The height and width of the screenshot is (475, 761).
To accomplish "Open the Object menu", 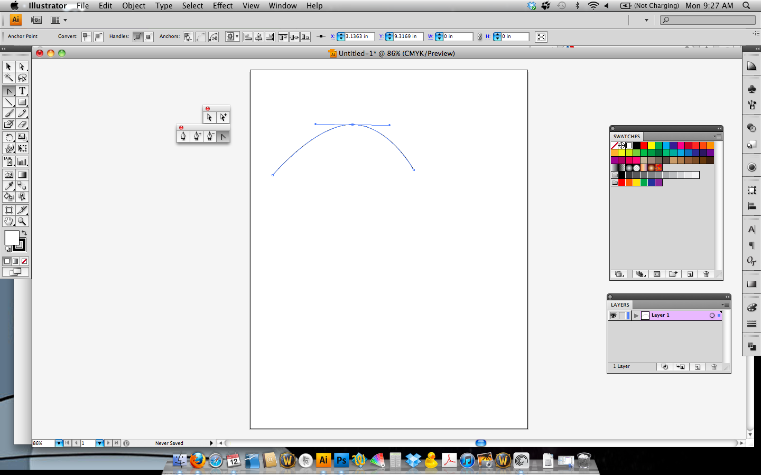I will [134, 6].
